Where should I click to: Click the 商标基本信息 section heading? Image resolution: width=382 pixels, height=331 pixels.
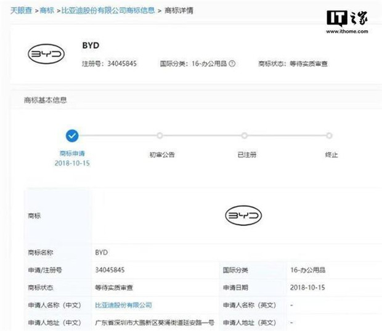[x=46, y=100]
